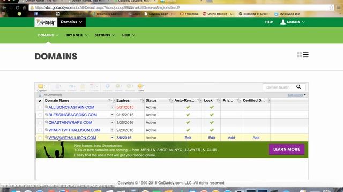Sort by the Expires column header
Screen dimensions: 343x192
pos(123,101)
